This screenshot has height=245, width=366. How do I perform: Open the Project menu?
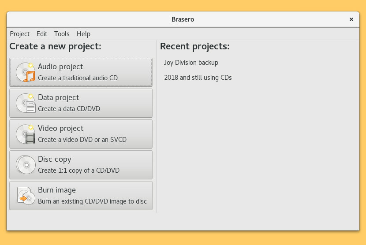pyautogui.click(x=19, y=34)
